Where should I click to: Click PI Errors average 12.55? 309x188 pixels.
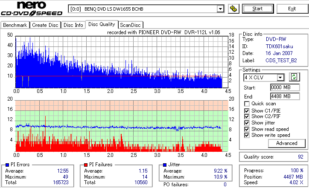pyautogui.click(x=63, y=171)
